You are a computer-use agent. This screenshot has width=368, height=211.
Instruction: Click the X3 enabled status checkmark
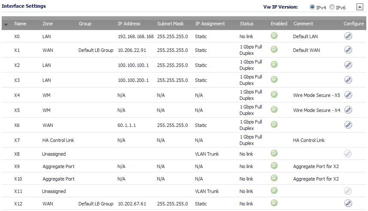point(274,79)
